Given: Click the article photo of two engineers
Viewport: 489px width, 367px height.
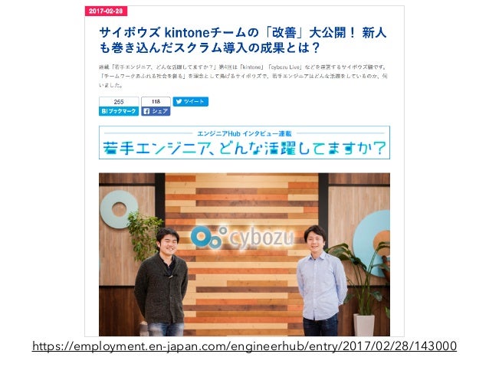Looking at the screenshot, I should [x=244, y=254].
